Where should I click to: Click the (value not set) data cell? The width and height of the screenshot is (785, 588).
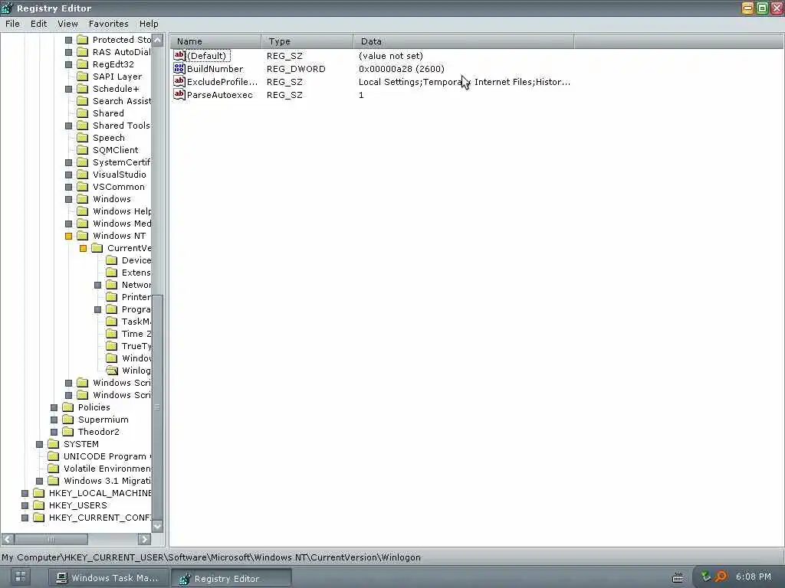(390, 55)
